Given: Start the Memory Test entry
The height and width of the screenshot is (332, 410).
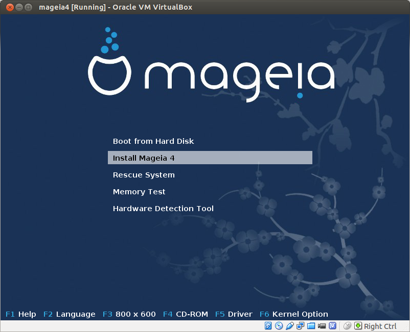Looking at the screenshot, I should 139,192.
